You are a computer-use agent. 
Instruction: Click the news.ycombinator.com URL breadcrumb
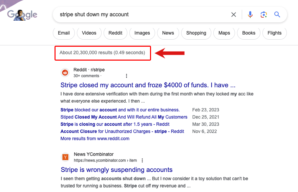[x=105, y=161]
